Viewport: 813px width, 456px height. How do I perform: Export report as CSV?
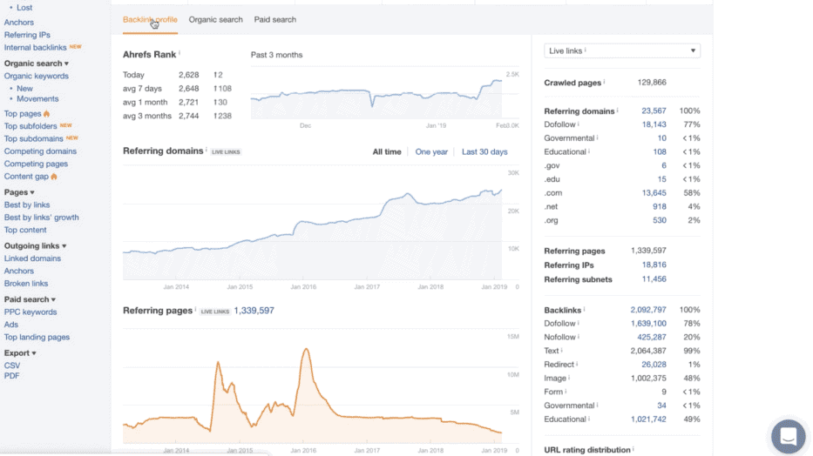(x=12, y=365)
